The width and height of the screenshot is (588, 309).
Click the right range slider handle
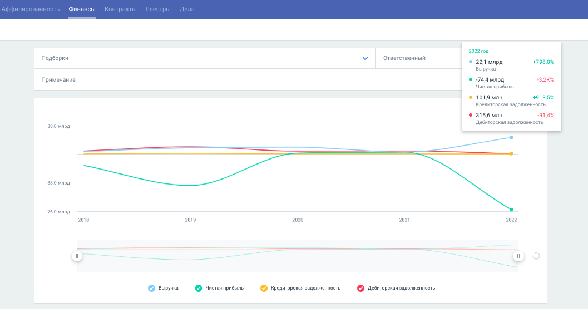click(x=518, y=256)
